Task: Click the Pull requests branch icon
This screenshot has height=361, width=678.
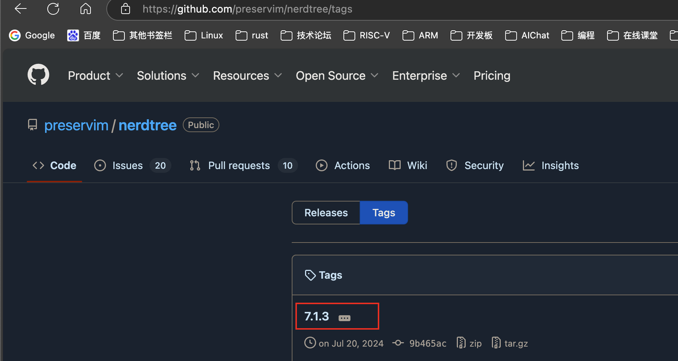Action: (194, 165)
